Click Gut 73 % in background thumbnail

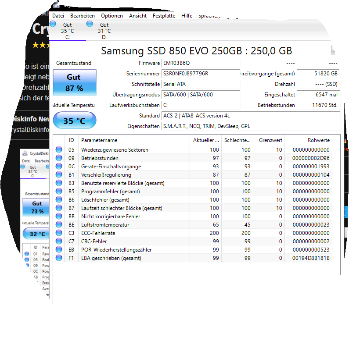[x=36, y=207]
